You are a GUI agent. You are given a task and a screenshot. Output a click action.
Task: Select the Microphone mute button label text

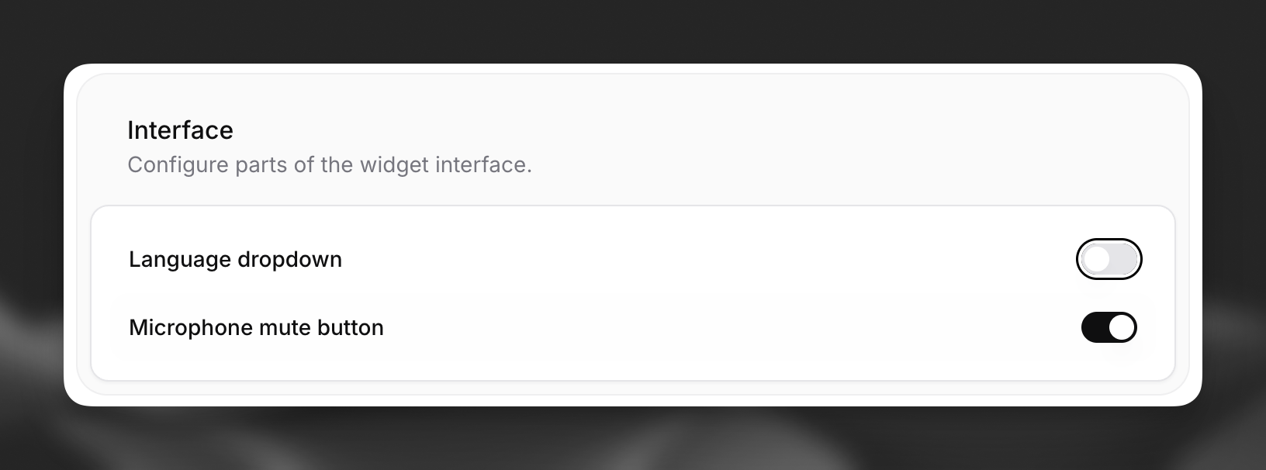256,327
